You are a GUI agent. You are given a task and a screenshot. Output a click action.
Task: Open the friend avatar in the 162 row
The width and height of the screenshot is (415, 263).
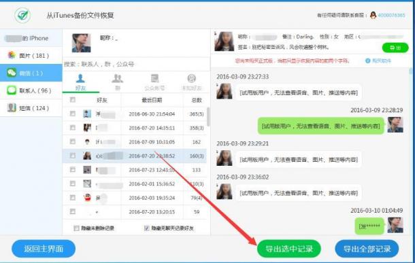coord(87,141)
